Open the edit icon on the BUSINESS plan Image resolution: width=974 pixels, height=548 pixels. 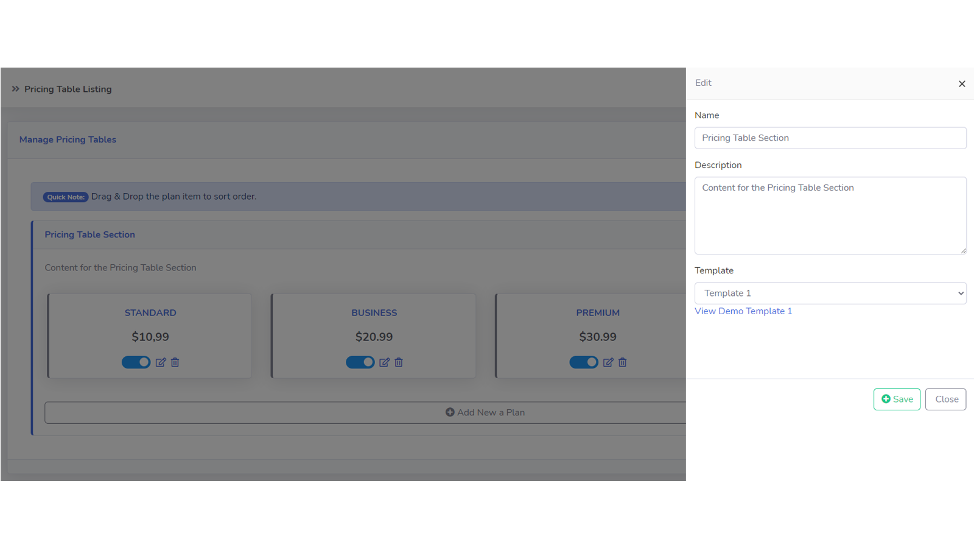click(385, 362)
